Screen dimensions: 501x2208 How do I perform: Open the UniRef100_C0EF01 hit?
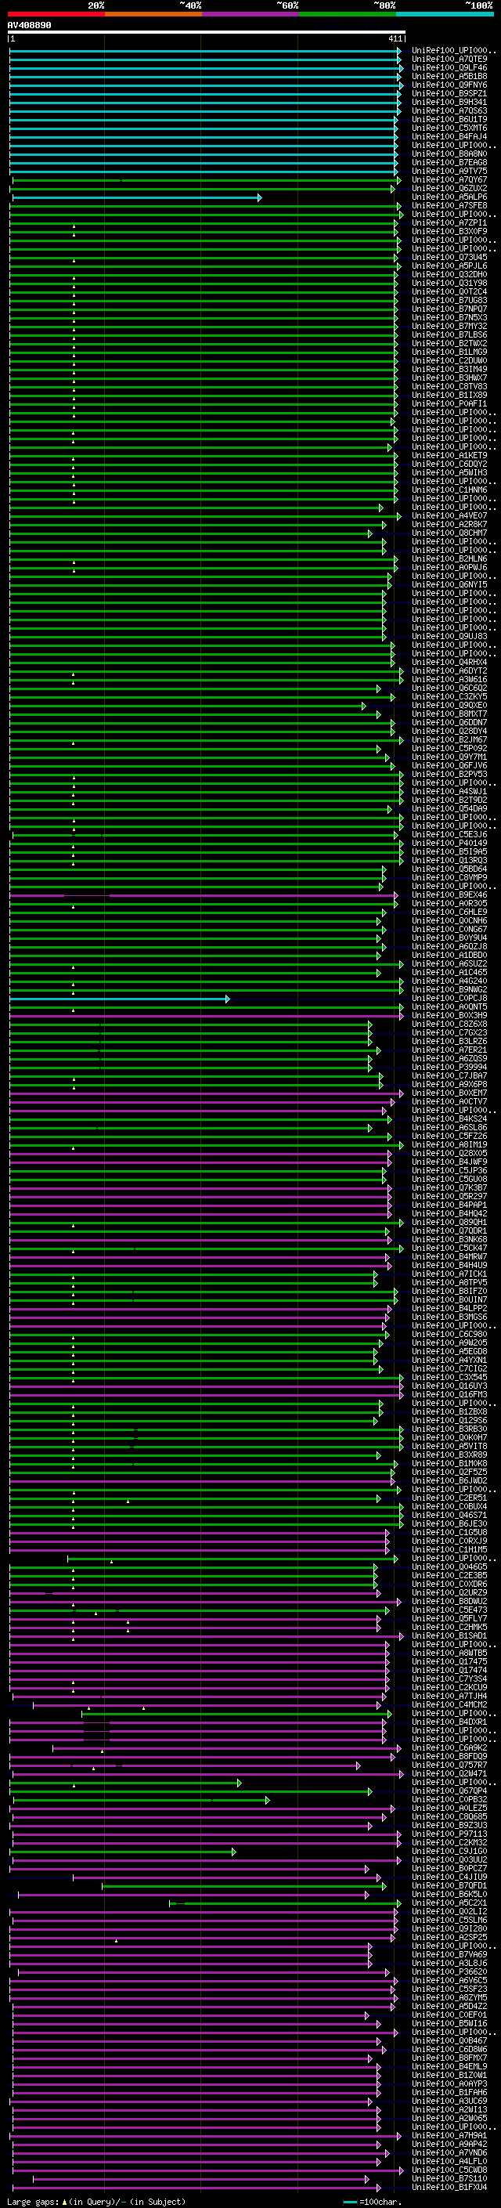pyautogui.click(x=449, y=2015)
